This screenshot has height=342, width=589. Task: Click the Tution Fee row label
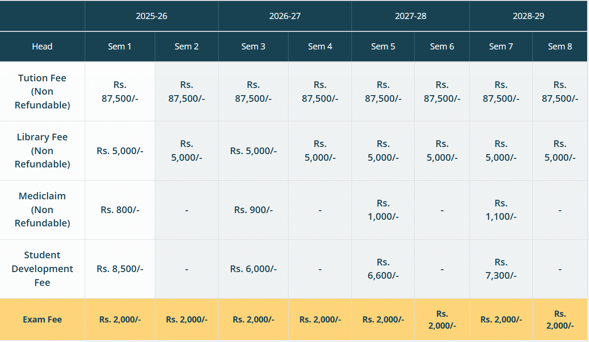42,92
